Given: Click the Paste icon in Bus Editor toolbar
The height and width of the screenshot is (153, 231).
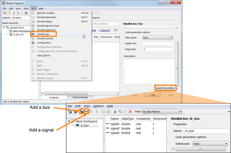Looking at the screenshot, I should tap(125, 112).
